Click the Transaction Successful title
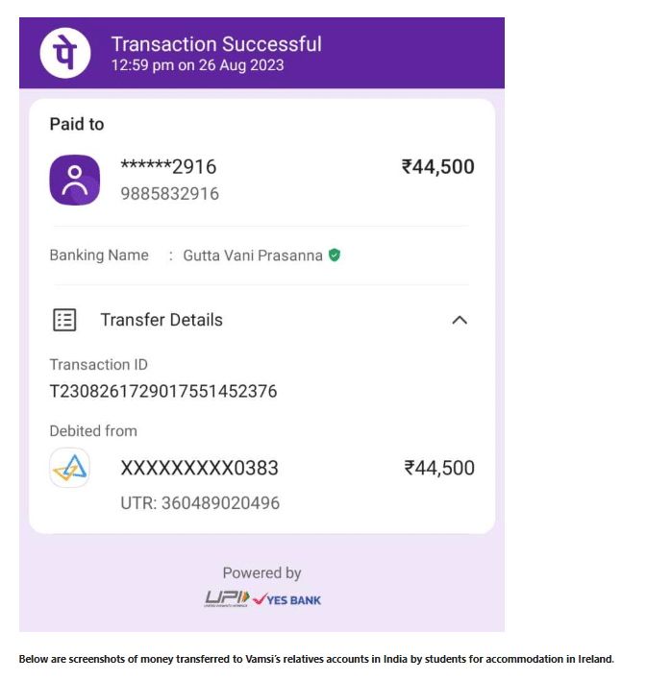647x680 pixels. click(x=216, y=44)
